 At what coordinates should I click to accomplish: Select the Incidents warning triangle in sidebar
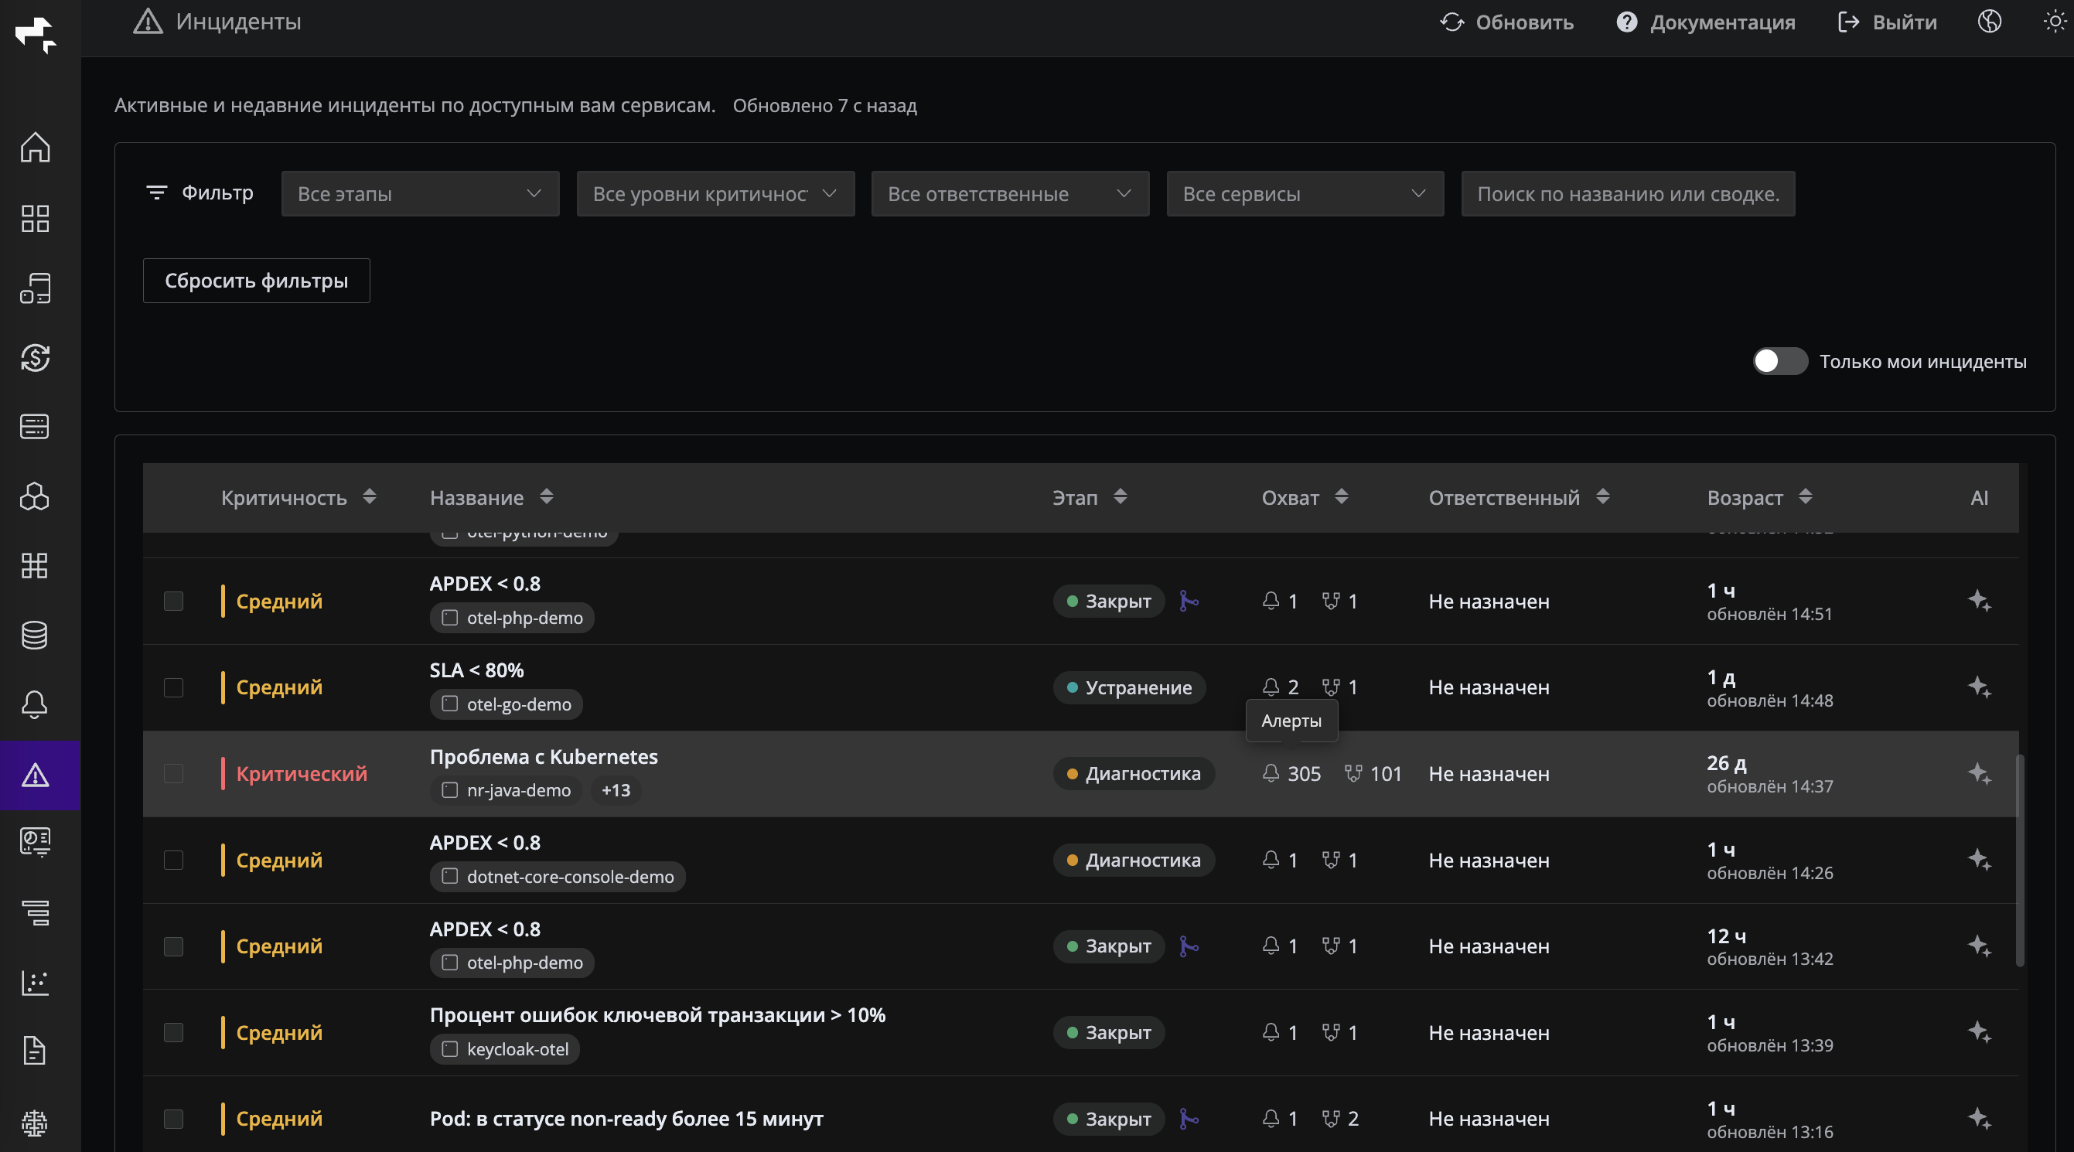(x=36, y=775)
